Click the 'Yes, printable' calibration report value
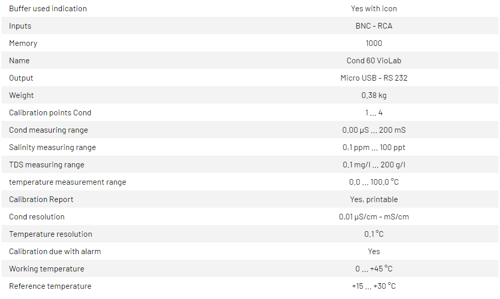The height and width of the screenshot is (299, 500). [374, 200]
